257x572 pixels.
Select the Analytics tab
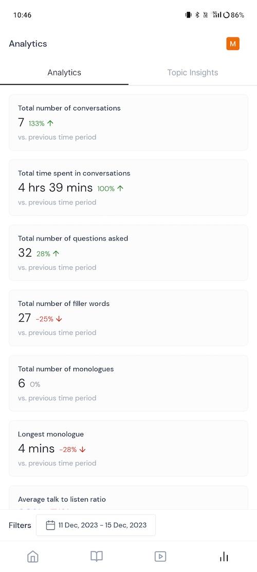point(64,72)
